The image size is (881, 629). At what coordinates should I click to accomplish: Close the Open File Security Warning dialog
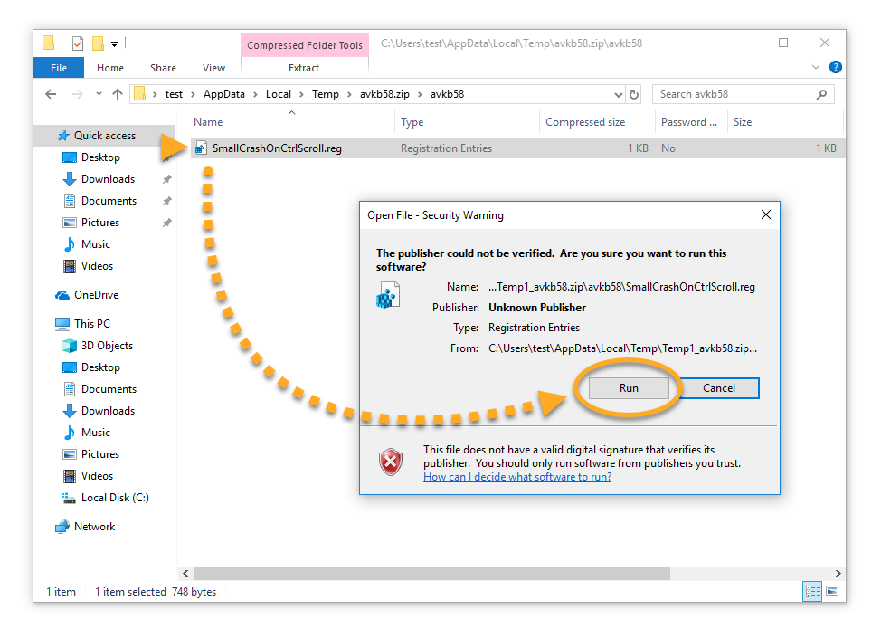[x=766, y=214]
